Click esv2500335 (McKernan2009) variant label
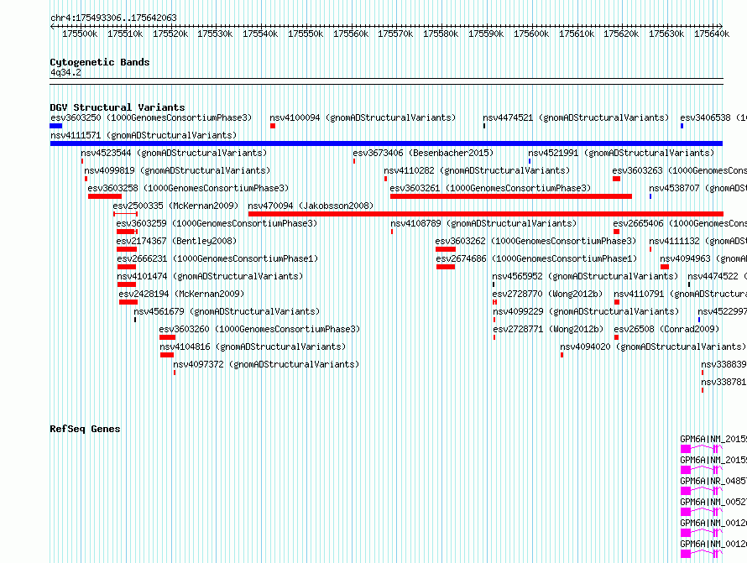Image resolution: width=747 pixels, height=563 pixels. (175, 206)
